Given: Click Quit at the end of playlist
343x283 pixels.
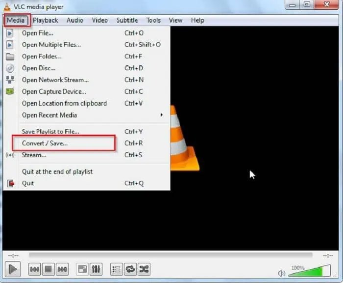Looking at the screenshot, I should pos(57,171).
